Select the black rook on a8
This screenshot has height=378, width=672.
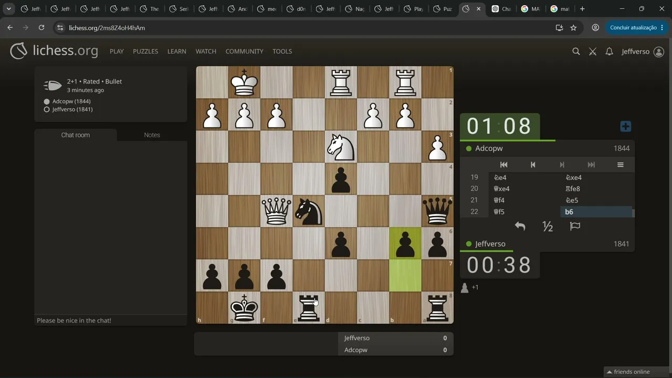[437, 308]
